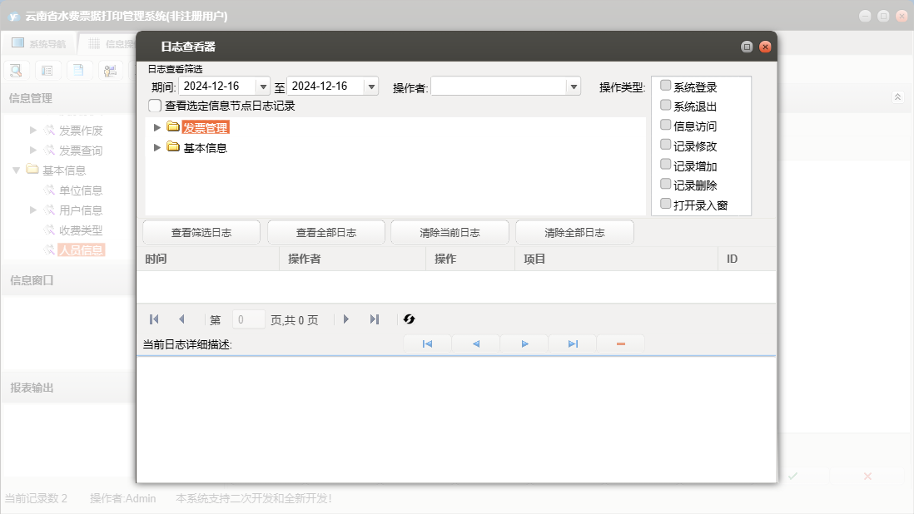Go to first page of log list

click(x=154, y=319)
